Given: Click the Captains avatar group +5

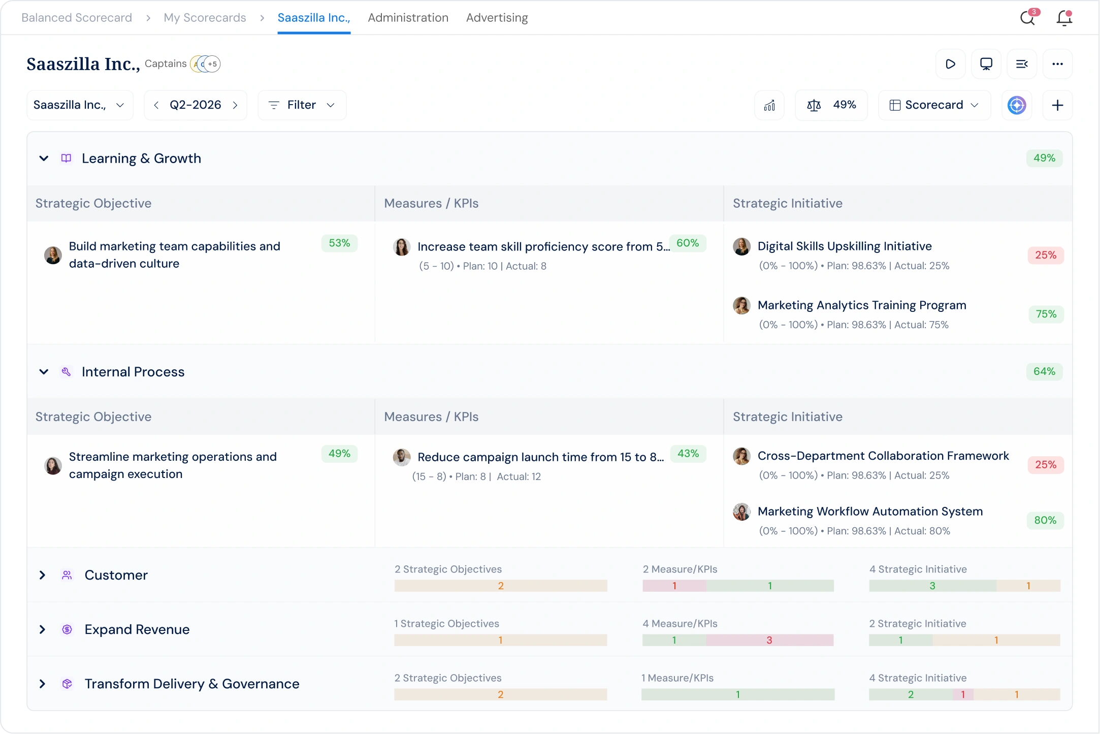Looking at the screenshot, I should coord(205,64).
